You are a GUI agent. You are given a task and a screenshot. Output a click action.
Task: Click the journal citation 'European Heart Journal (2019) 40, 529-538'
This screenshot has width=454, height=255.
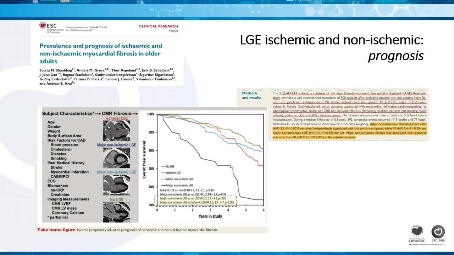coord(86,27)
